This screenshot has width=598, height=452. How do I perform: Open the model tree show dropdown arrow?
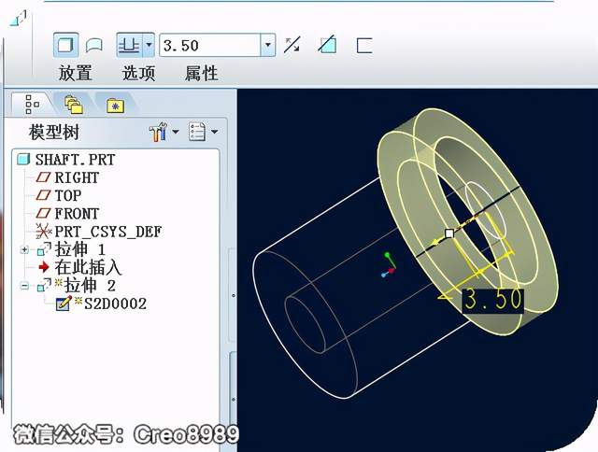(x=214, y=132)
